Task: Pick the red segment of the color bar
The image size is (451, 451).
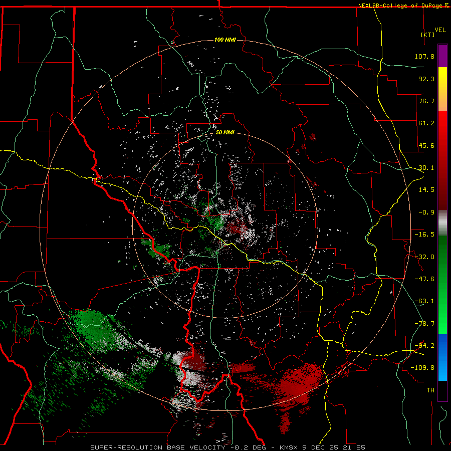Action: point(442,160)
